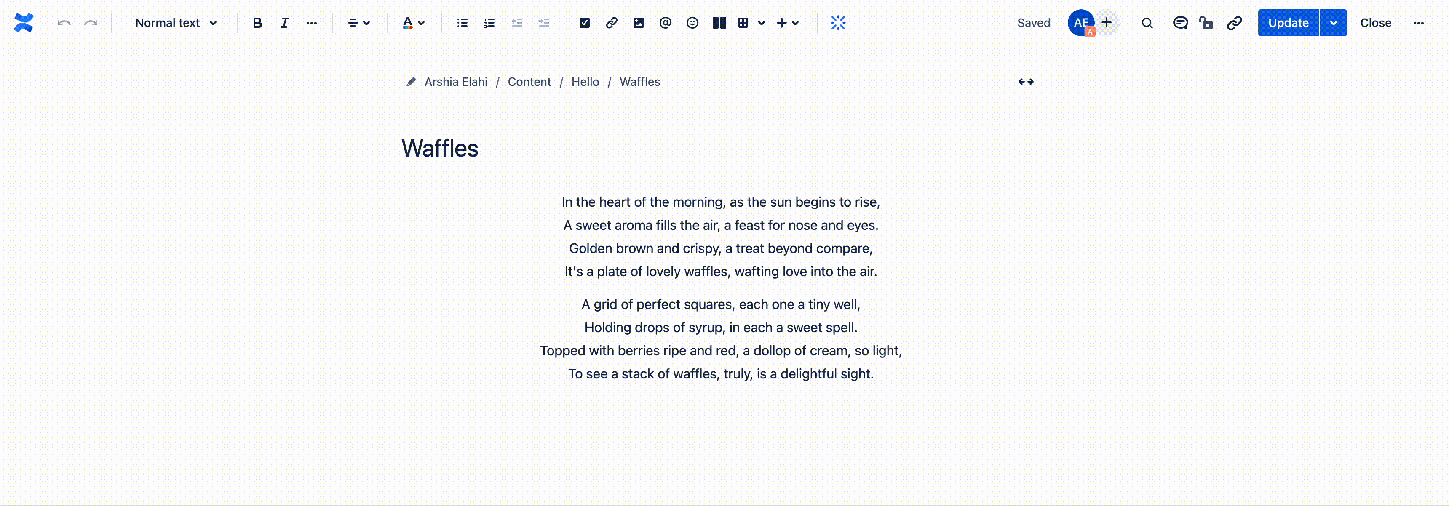Insert an action item checkbox
The height and width of the screenshot is (506, 1449).
pyautogui.click(x=584, y=23)
